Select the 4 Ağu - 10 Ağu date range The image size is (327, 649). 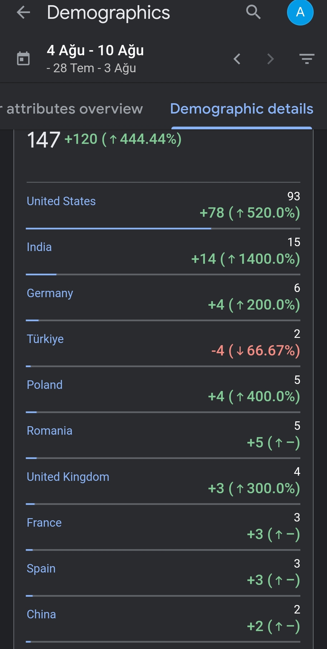pos(95,50)
